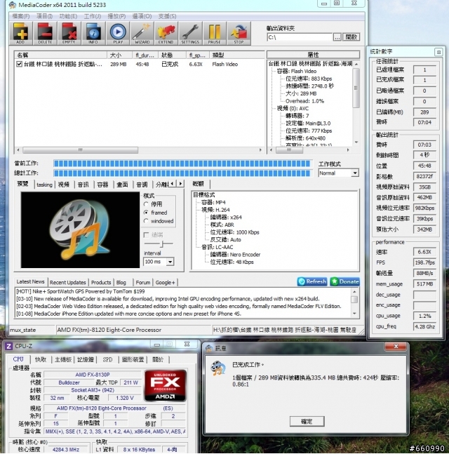This screenshot has width=449, height=454.
Task: Switch to the 視頻 tab
Action: click(64, 185)
